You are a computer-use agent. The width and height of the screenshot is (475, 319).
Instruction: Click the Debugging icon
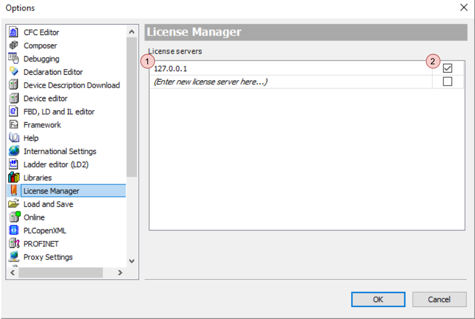point(13,59)
